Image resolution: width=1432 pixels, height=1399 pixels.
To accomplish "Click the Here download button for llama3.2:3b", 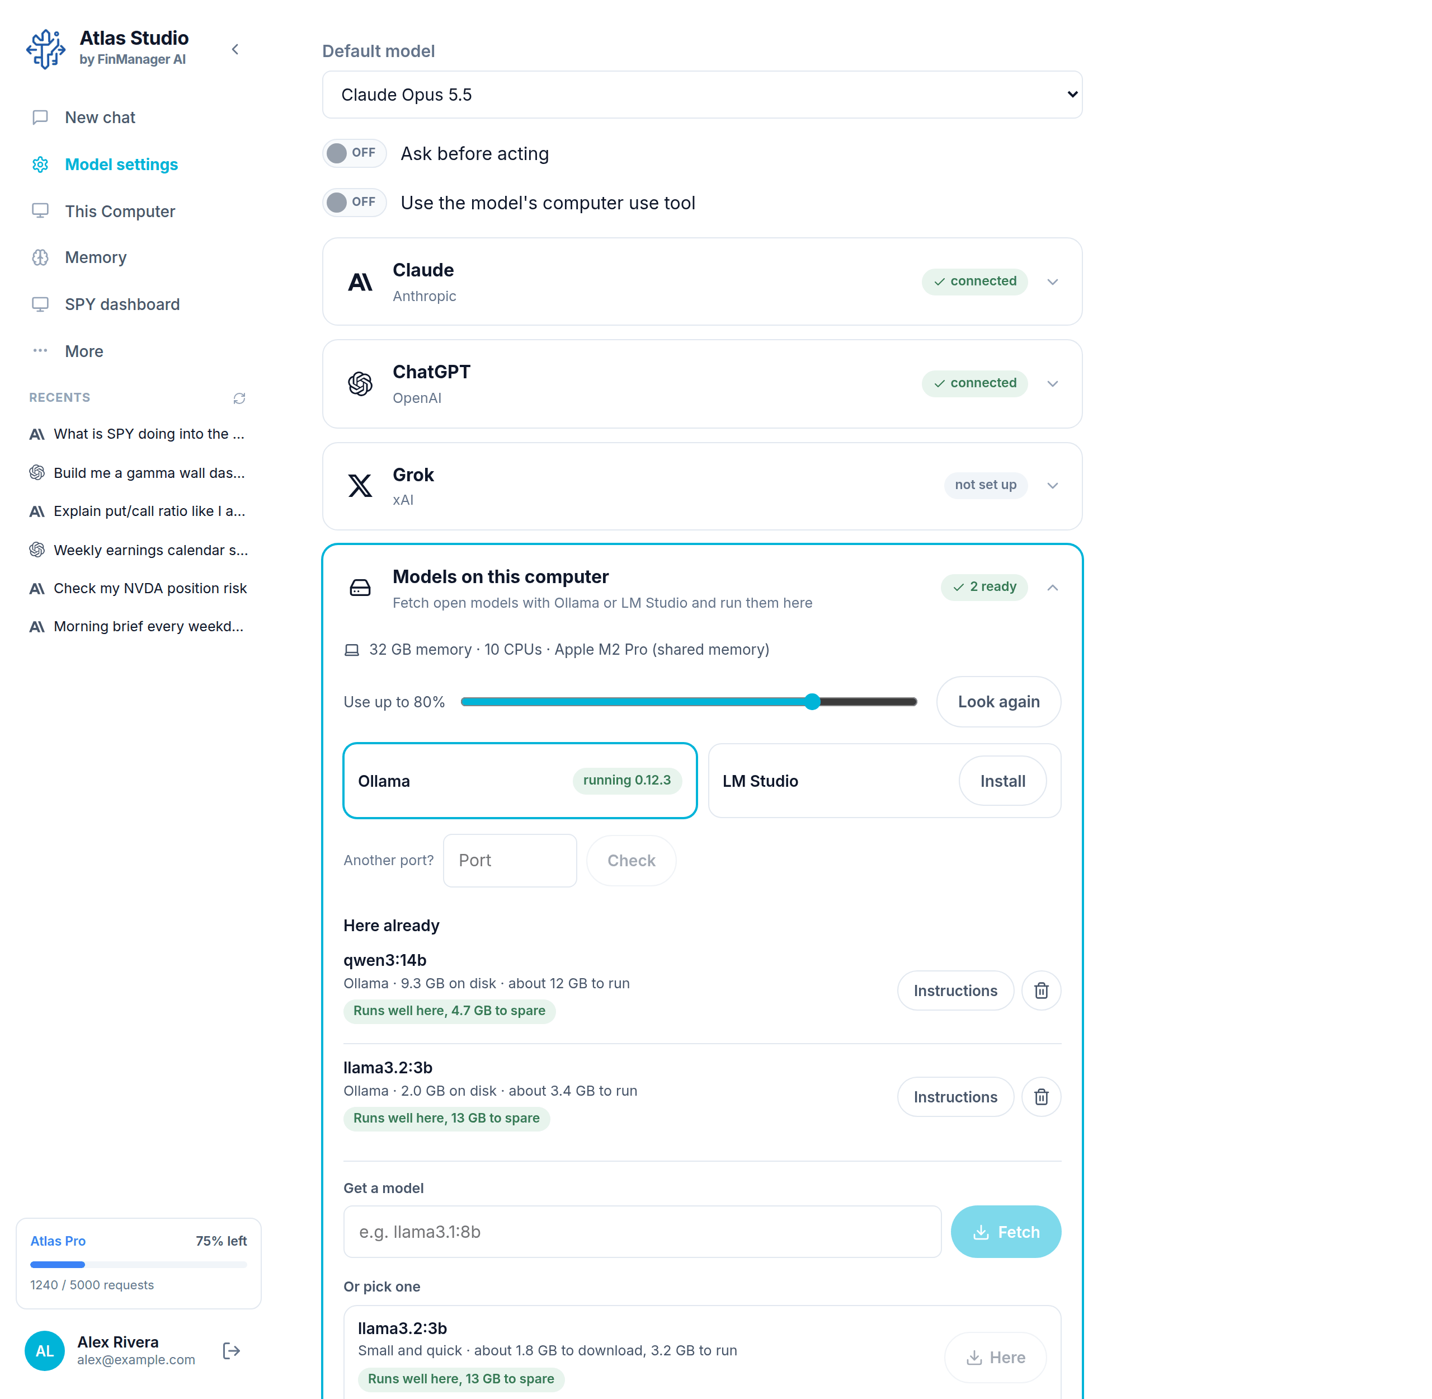I will click(x=996, y=1357).
